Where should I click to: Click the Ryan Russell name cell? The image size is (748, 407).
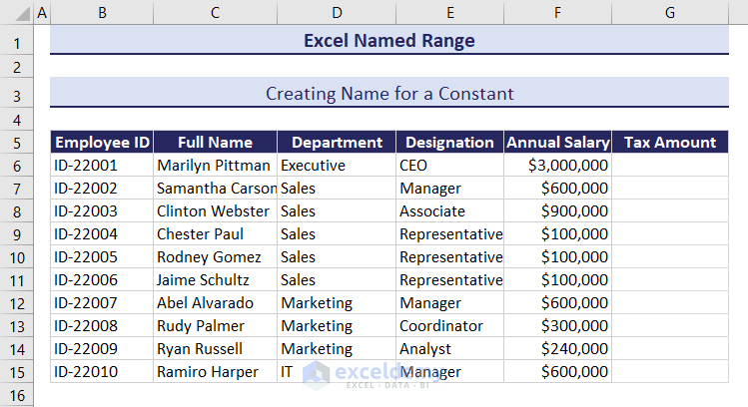point(214,349)
